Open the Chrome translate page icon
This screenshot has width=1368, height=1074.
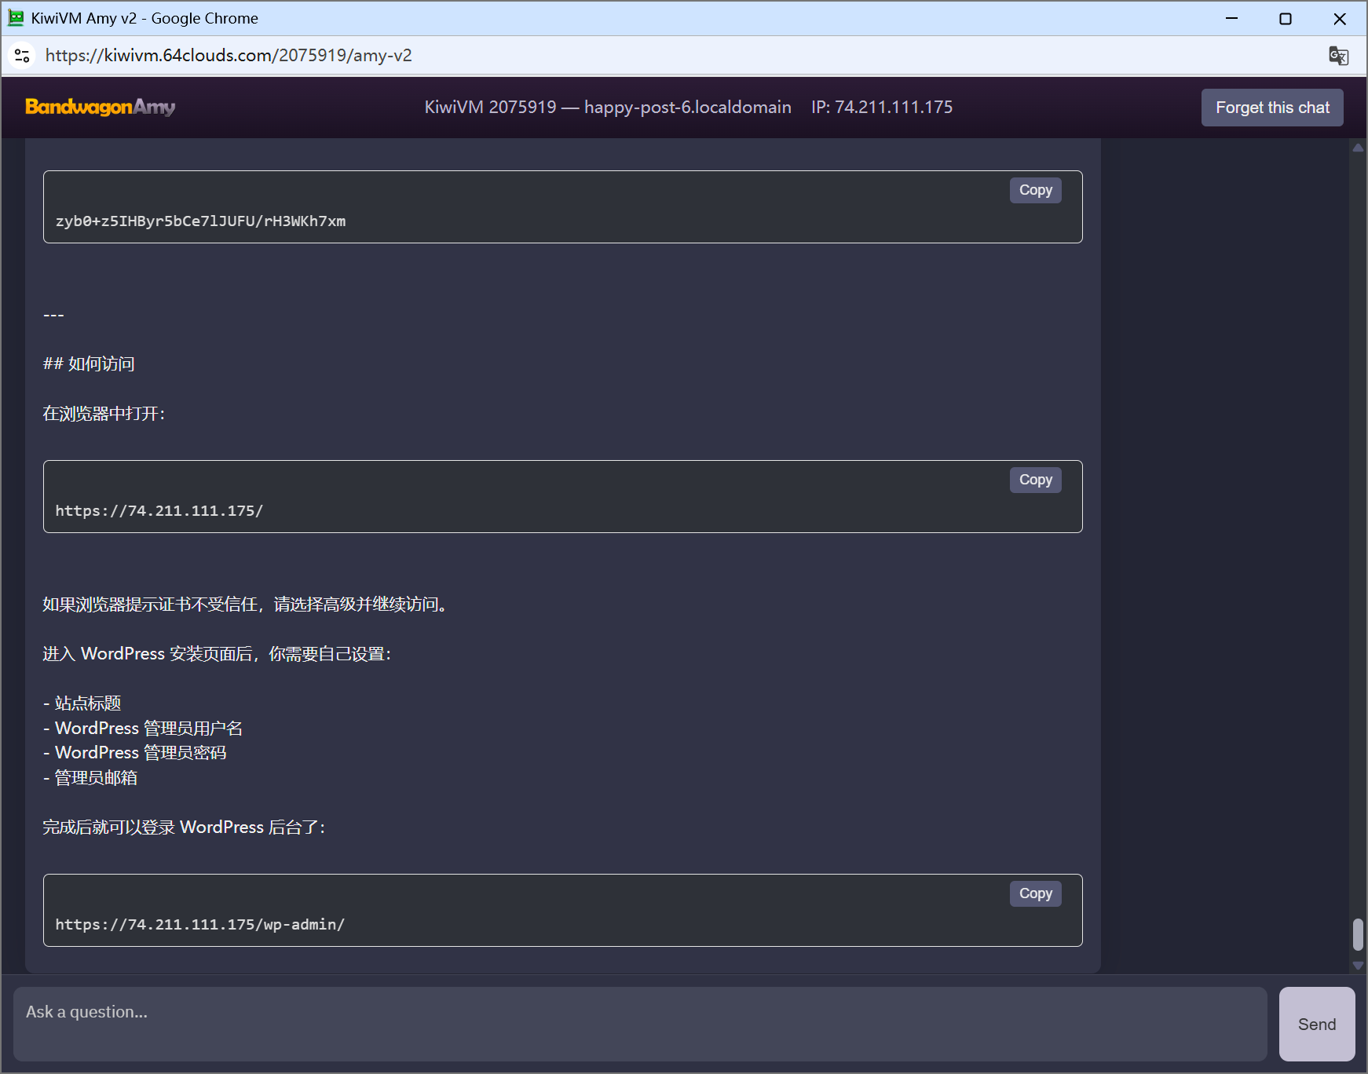tap(1338, 56)
